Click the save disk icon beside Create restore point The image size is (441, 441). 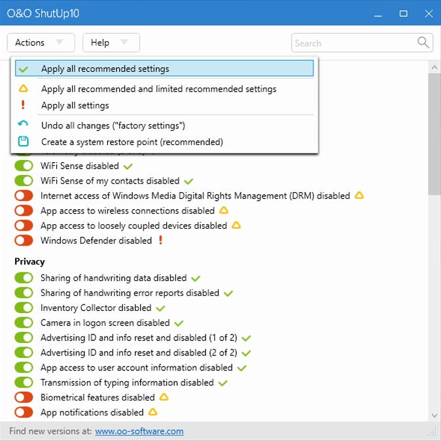(24, 141)
